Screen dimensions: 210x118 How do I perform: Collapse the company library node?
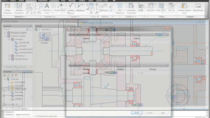[9, 39]
